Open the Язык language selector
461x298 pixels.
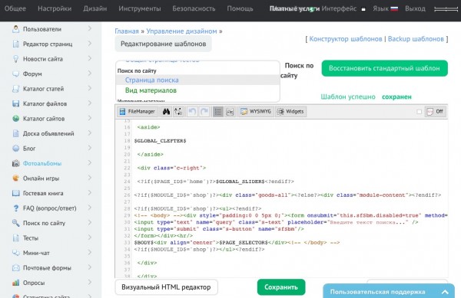[385, 8]
